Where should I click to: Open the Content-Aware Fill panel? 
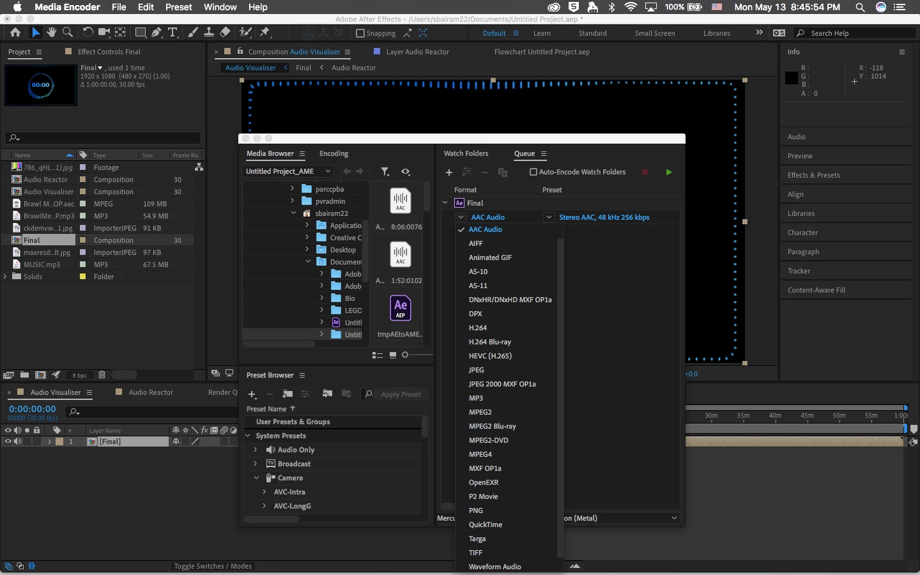[816, 290]
